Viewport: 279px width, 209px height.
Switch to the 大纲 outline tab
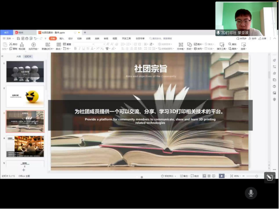[x=18, y=57]
